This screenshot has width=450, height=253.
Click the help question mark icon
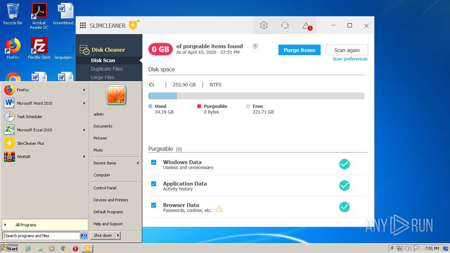pos(255,46)
